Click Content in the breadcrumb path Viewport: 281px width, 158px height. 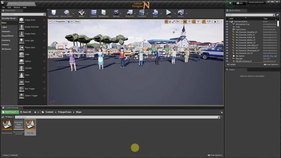(49, 112)
